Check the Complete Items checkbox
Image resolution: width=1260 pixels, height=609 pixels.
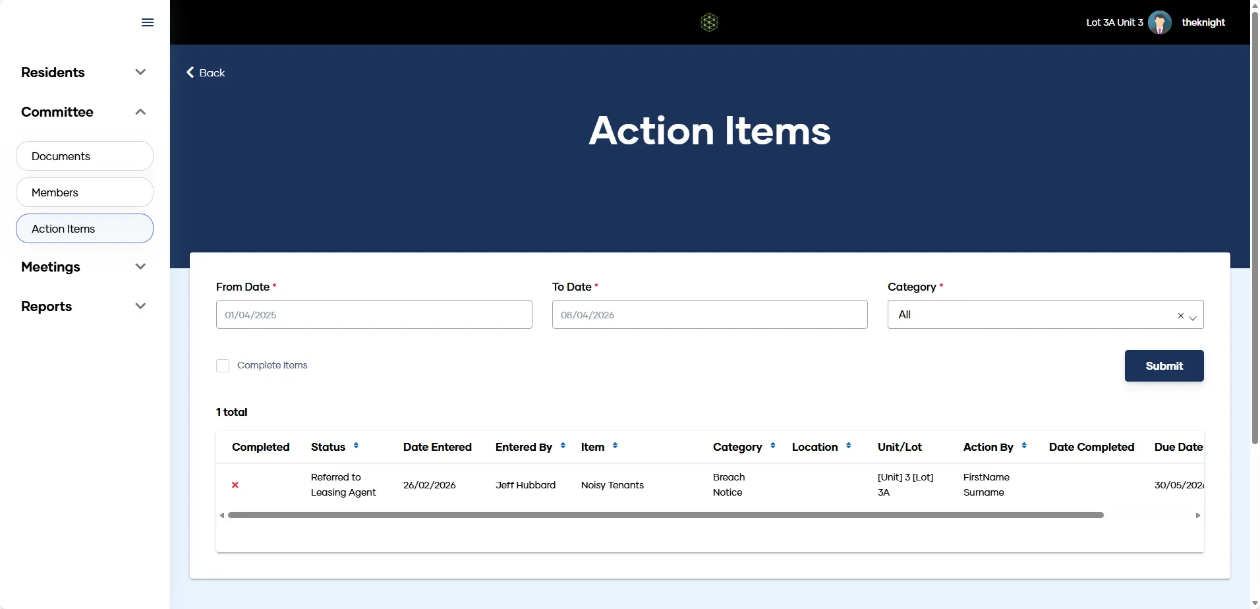point(223,366)
